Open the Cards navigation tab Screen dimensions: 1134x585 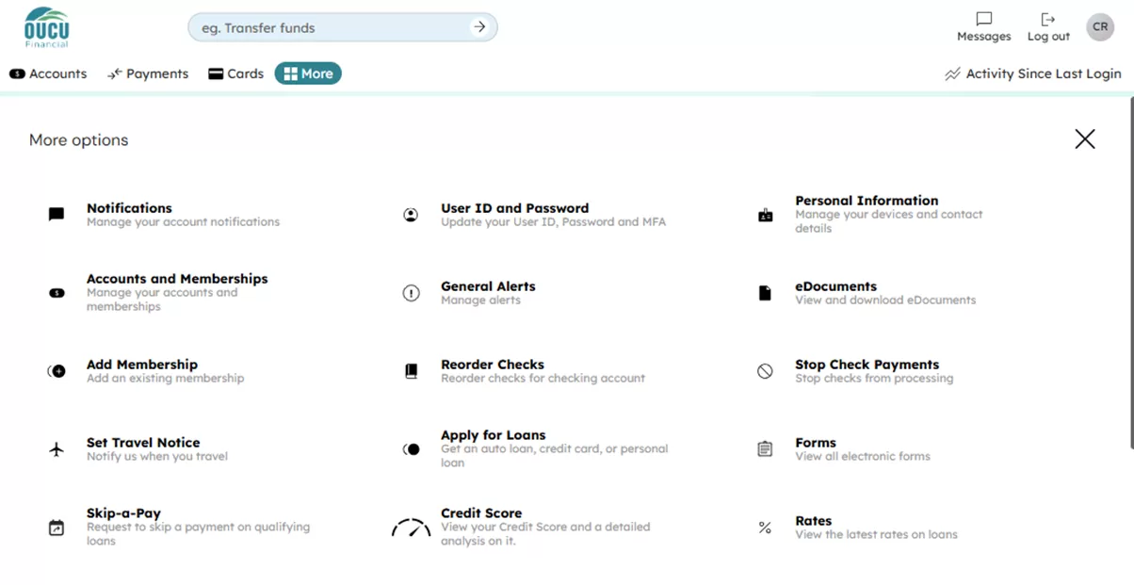[235, 73]
